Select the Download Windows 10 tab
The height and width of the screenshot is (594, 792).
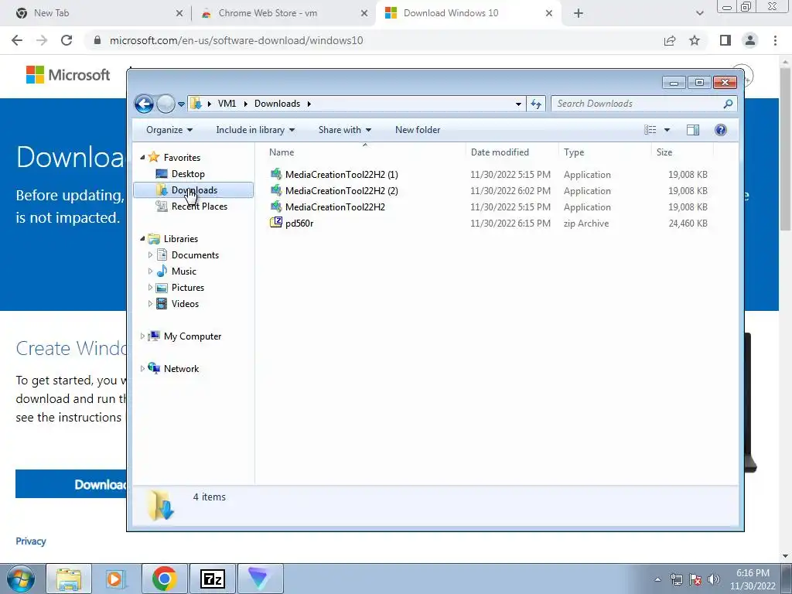coord(451,13)
